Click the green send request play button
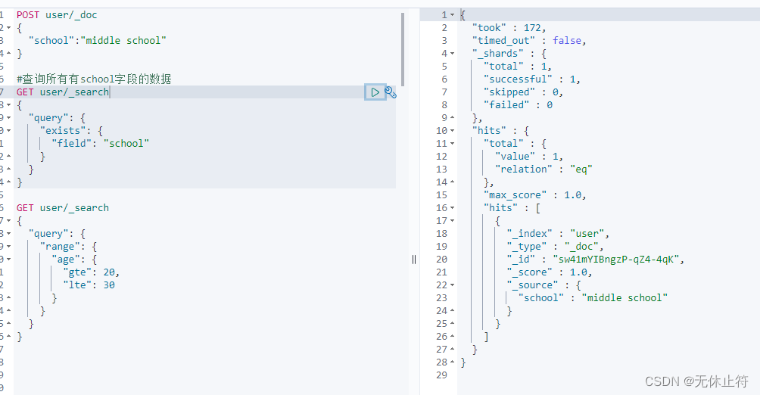760x395 pixels. (x=375, y=92)
